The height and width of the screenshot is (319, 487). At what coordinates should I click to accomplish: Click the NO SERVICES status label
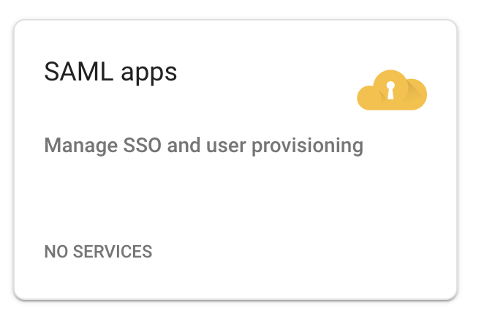pyautogui.click(x=98, y=252)
